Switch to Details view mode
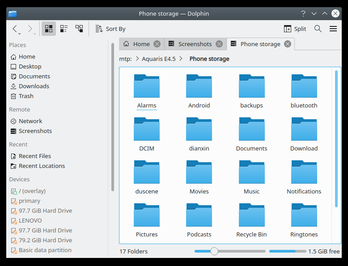Viewport: 348px width, 266px height. click(x=79, y=29)
